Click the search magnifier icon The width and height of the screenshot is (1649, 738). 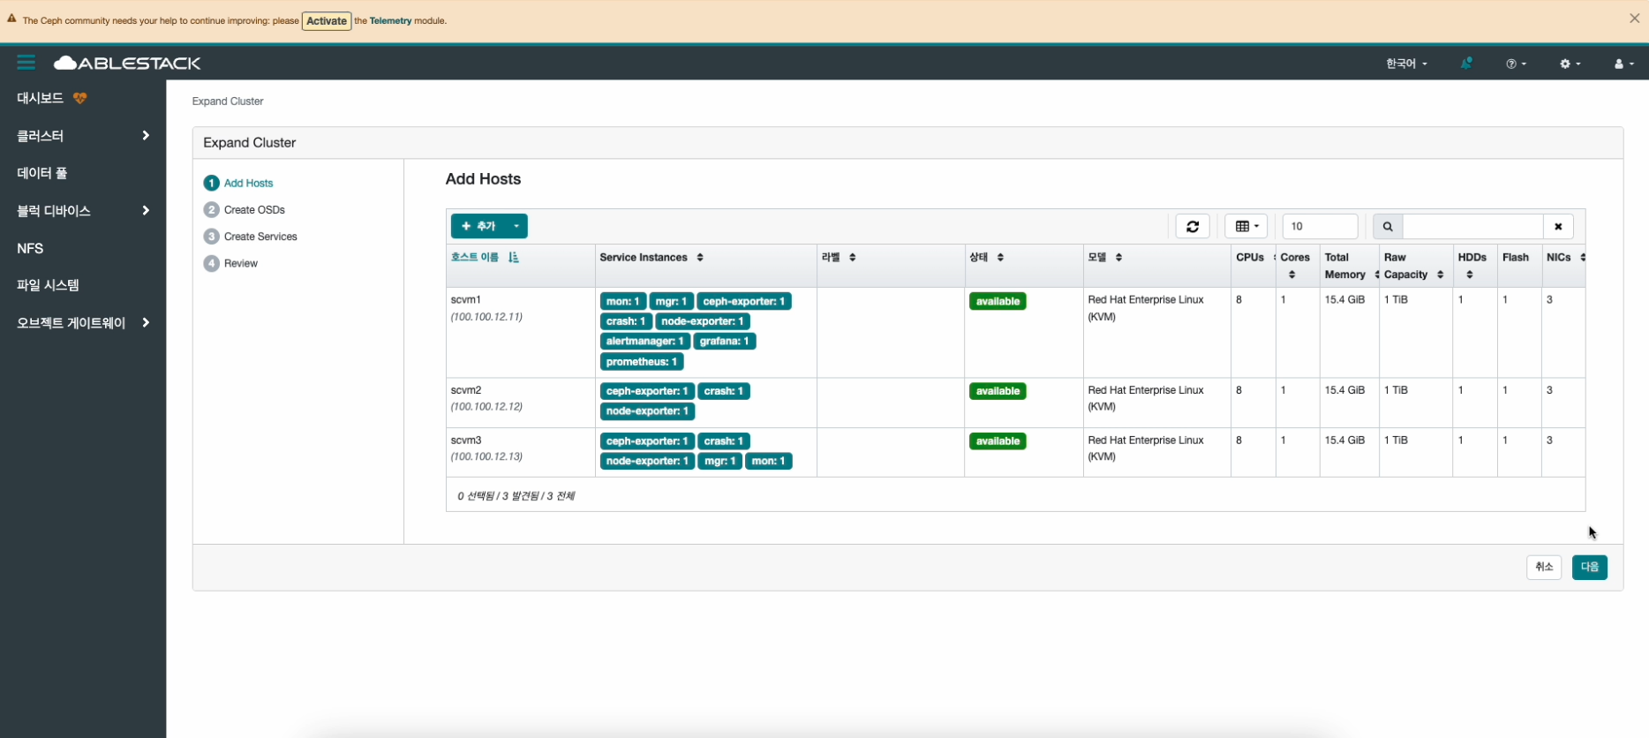pos(1388,227)
